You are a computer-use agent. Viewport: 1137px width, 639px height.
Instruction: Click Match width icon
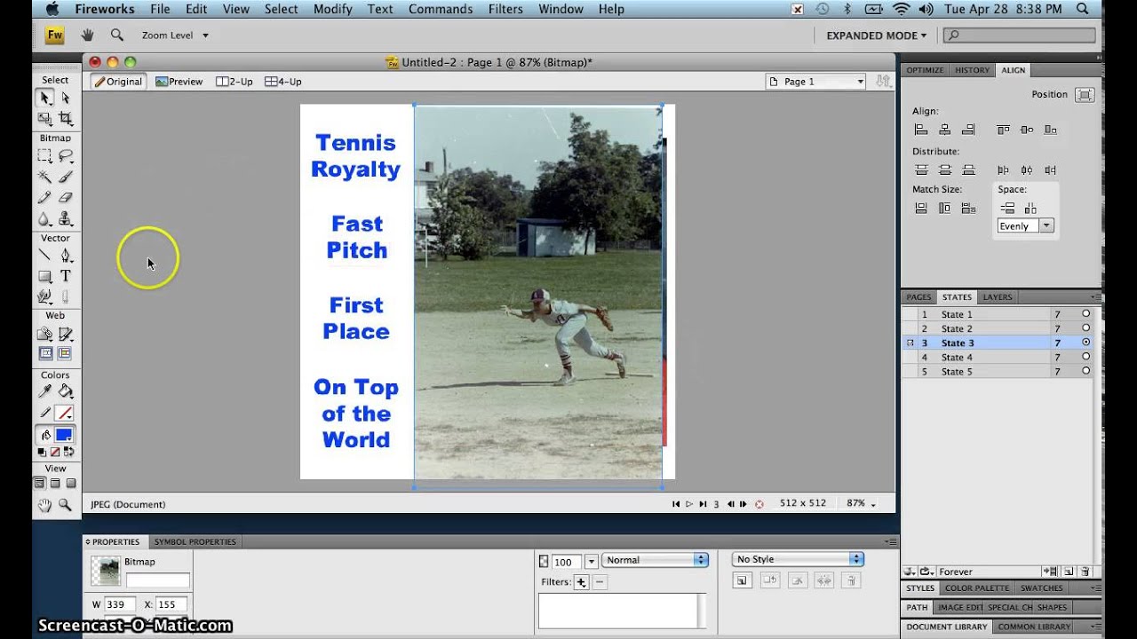[921, 209]
